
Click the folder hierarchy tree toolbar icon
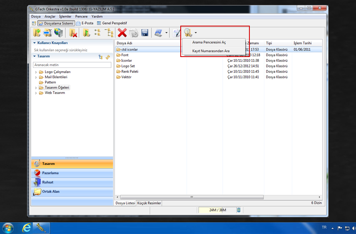pyautogui.click(x=109, y=33)
